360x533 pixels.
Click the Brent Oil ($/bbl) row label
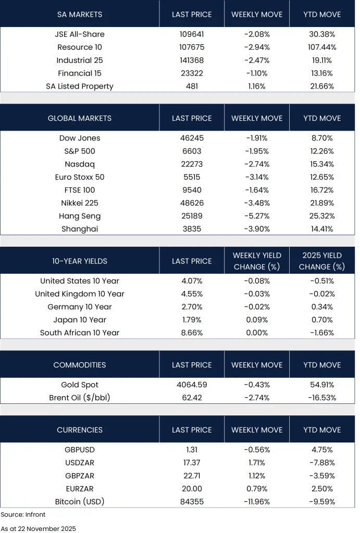point(80,398)
